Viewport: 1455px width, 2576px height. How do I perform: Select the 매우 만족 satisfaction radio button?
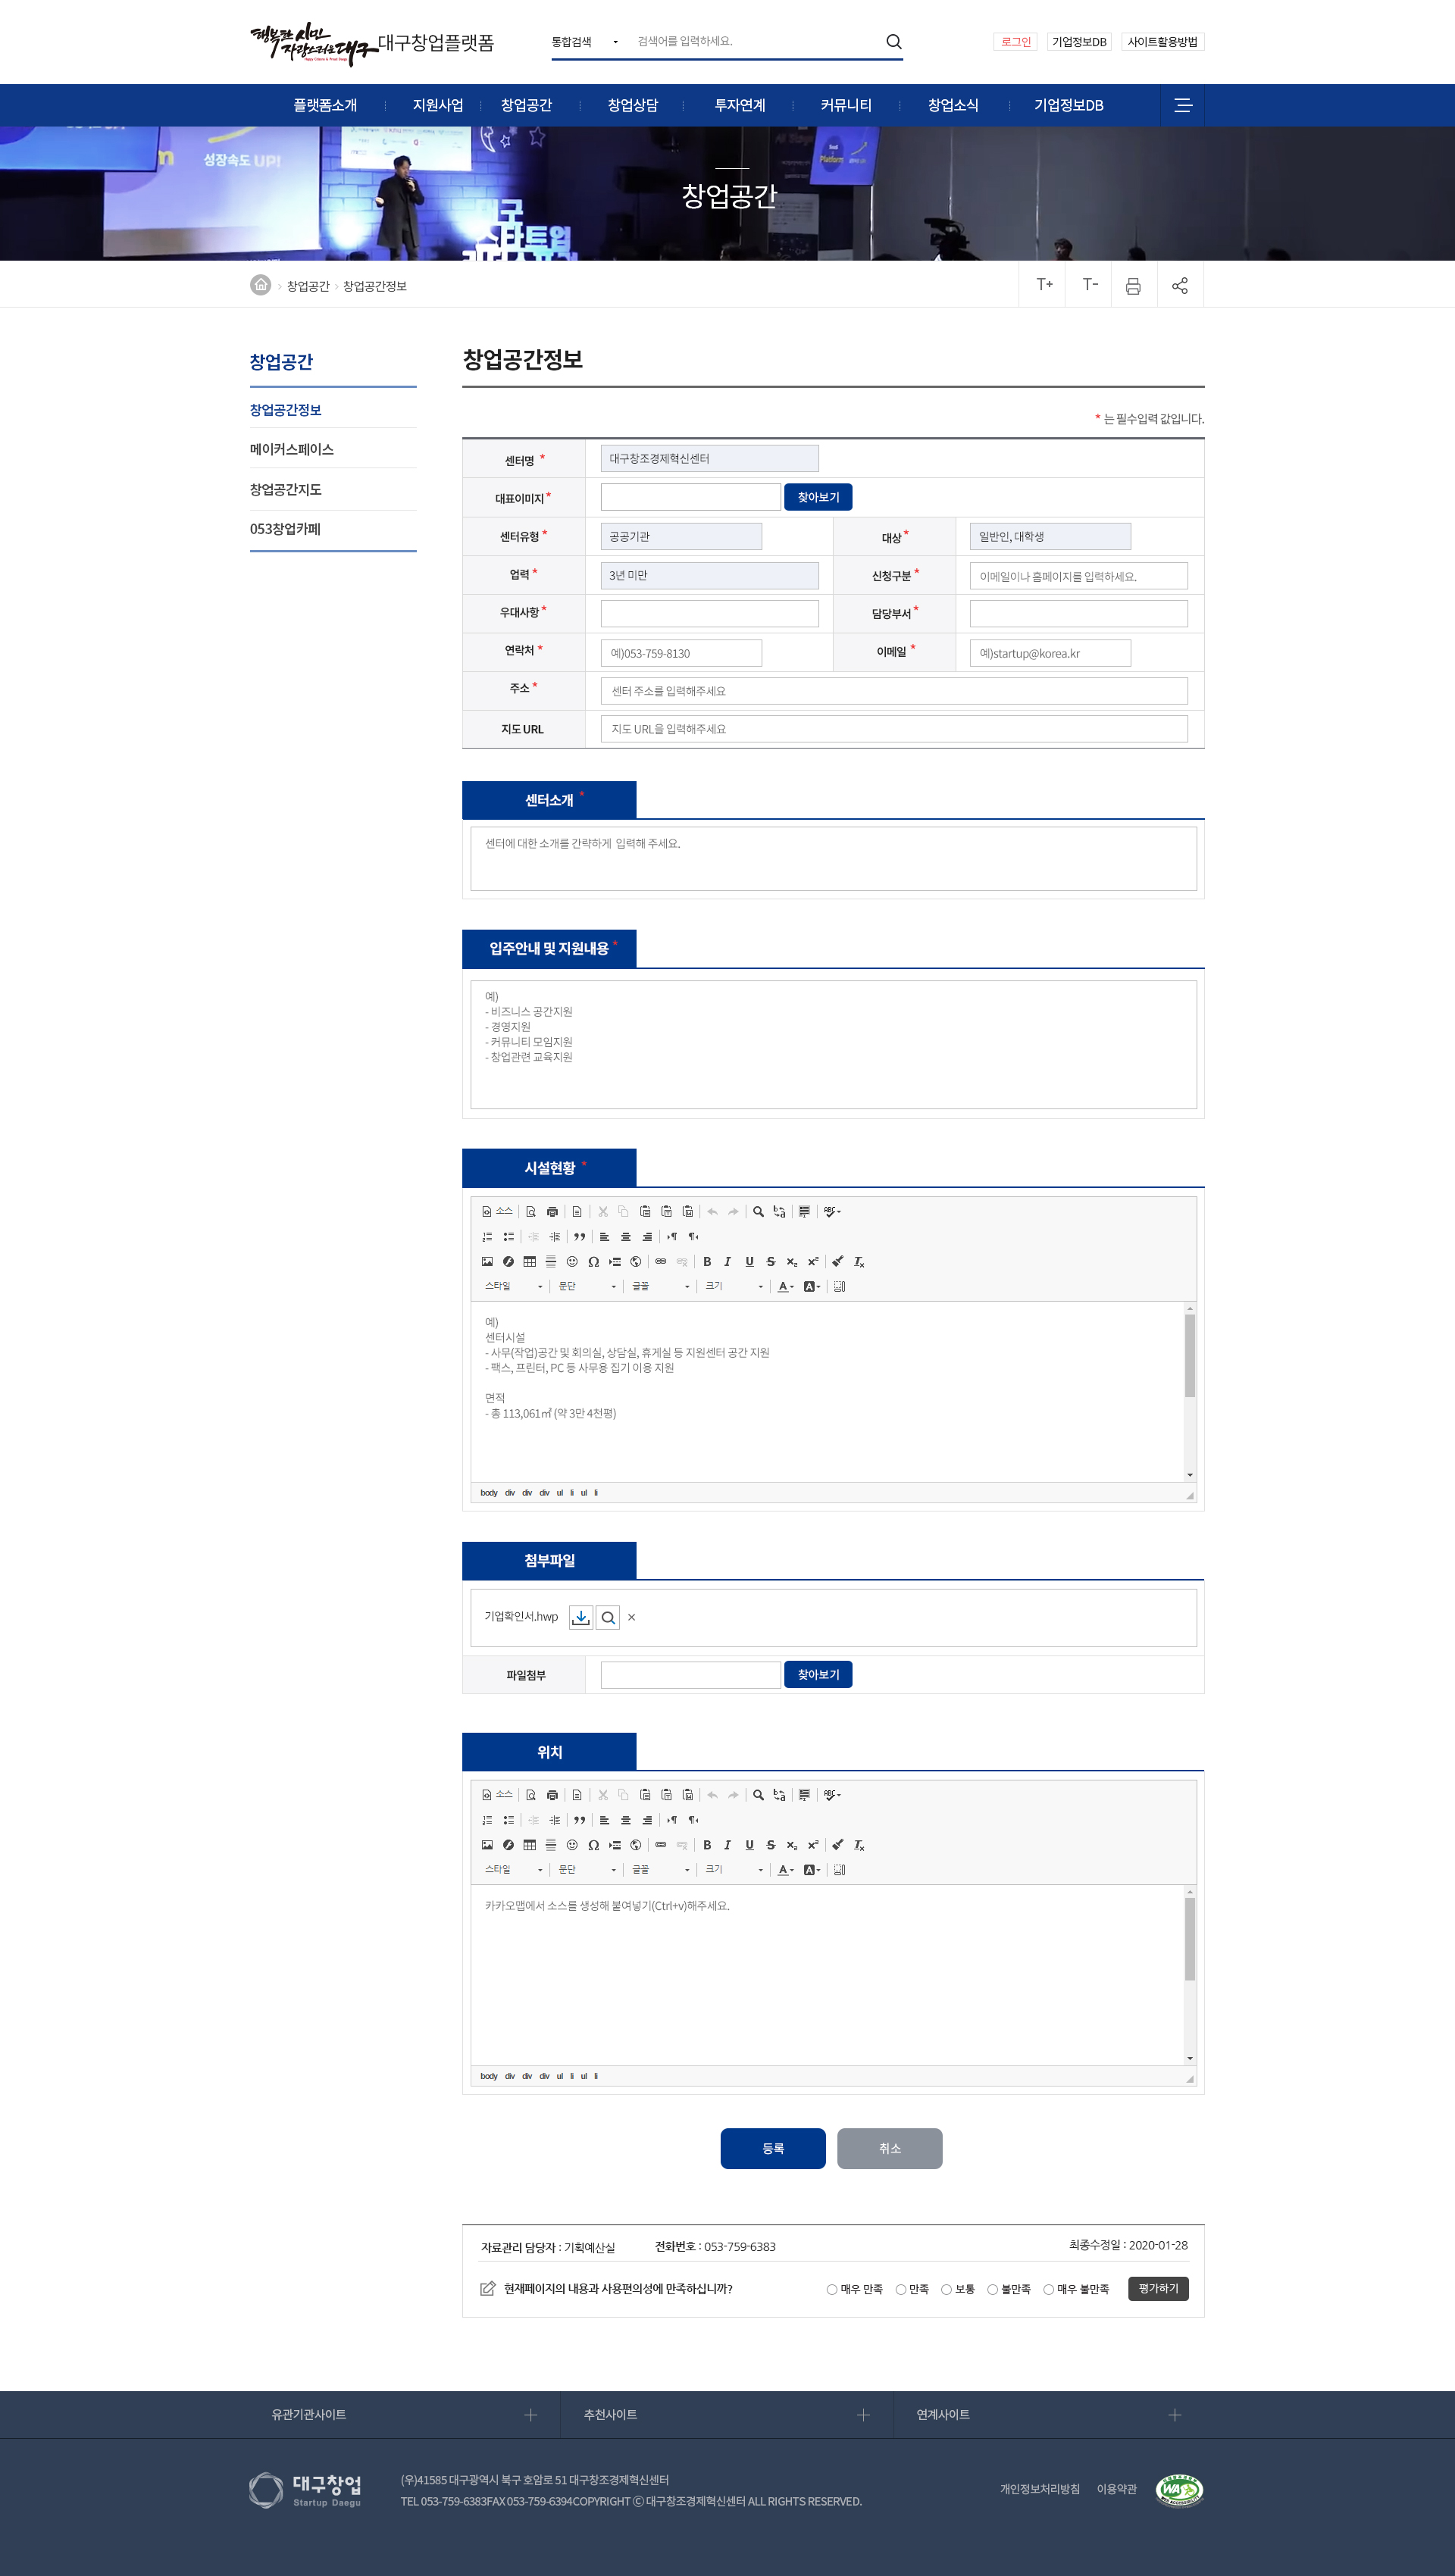tap(831, 2289)
